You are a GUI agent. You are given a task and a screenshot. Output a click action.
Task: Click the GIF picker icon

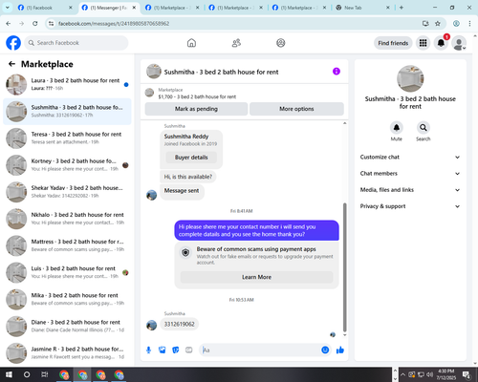[189, 350]
